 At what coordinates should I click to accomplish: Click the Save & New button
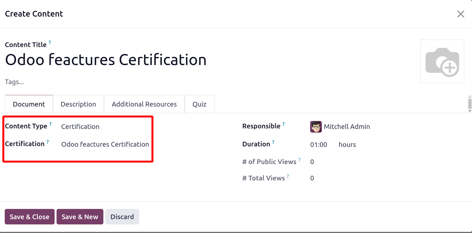click(x=80, y=217)
